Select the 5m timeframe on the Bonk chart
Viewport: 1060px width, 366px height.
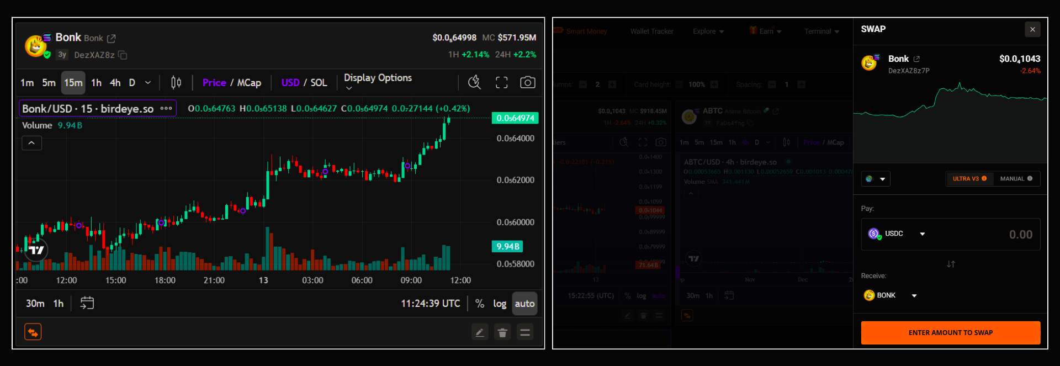pos(49,83)
